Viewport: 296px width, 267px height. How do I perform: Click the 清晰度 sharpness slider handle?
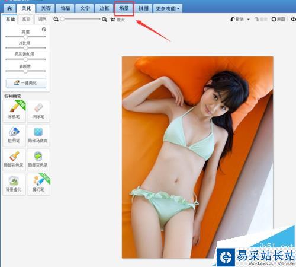click(x=25, y=71)
